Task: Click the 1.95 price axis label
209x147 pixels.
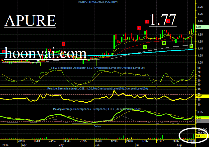Action: pyautogui.click(x=200, y=14)
